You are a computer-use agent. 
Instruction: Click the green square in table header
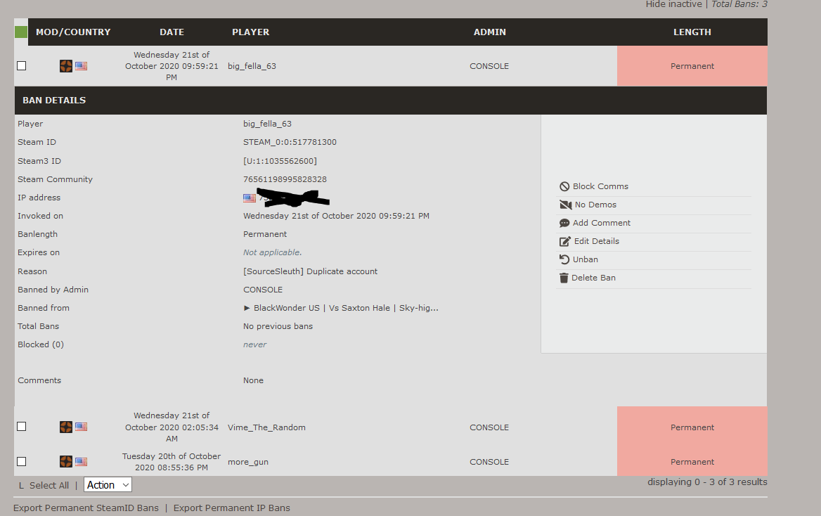click(21, 32)
